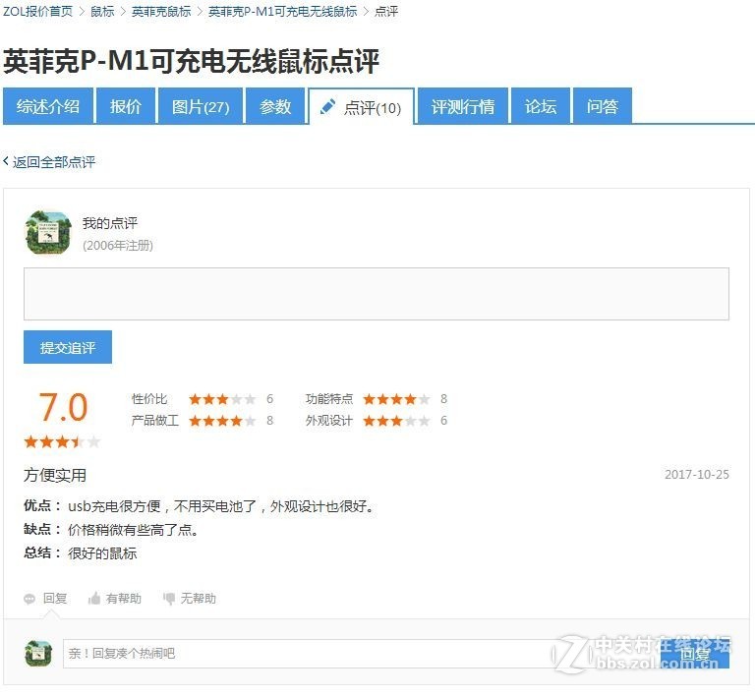This screenshot has height=697, width=755.
Task: Open 图片(27) tab
Action: pos(201,106)
